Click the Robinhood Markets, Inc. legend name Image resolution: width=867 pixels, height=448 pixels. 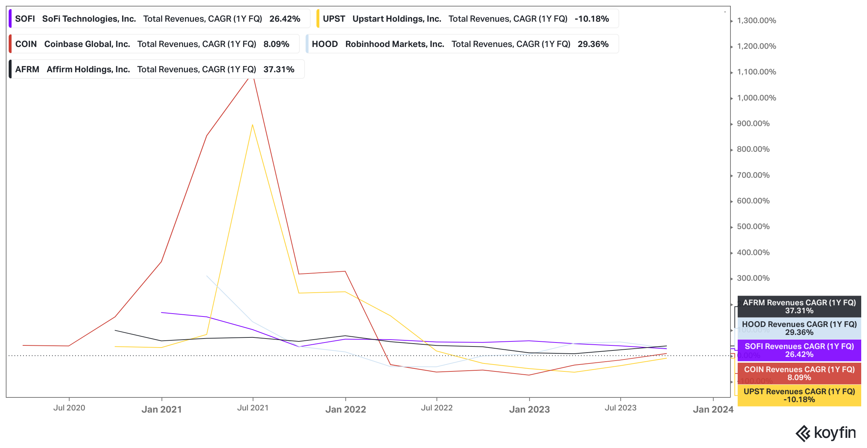394,44
